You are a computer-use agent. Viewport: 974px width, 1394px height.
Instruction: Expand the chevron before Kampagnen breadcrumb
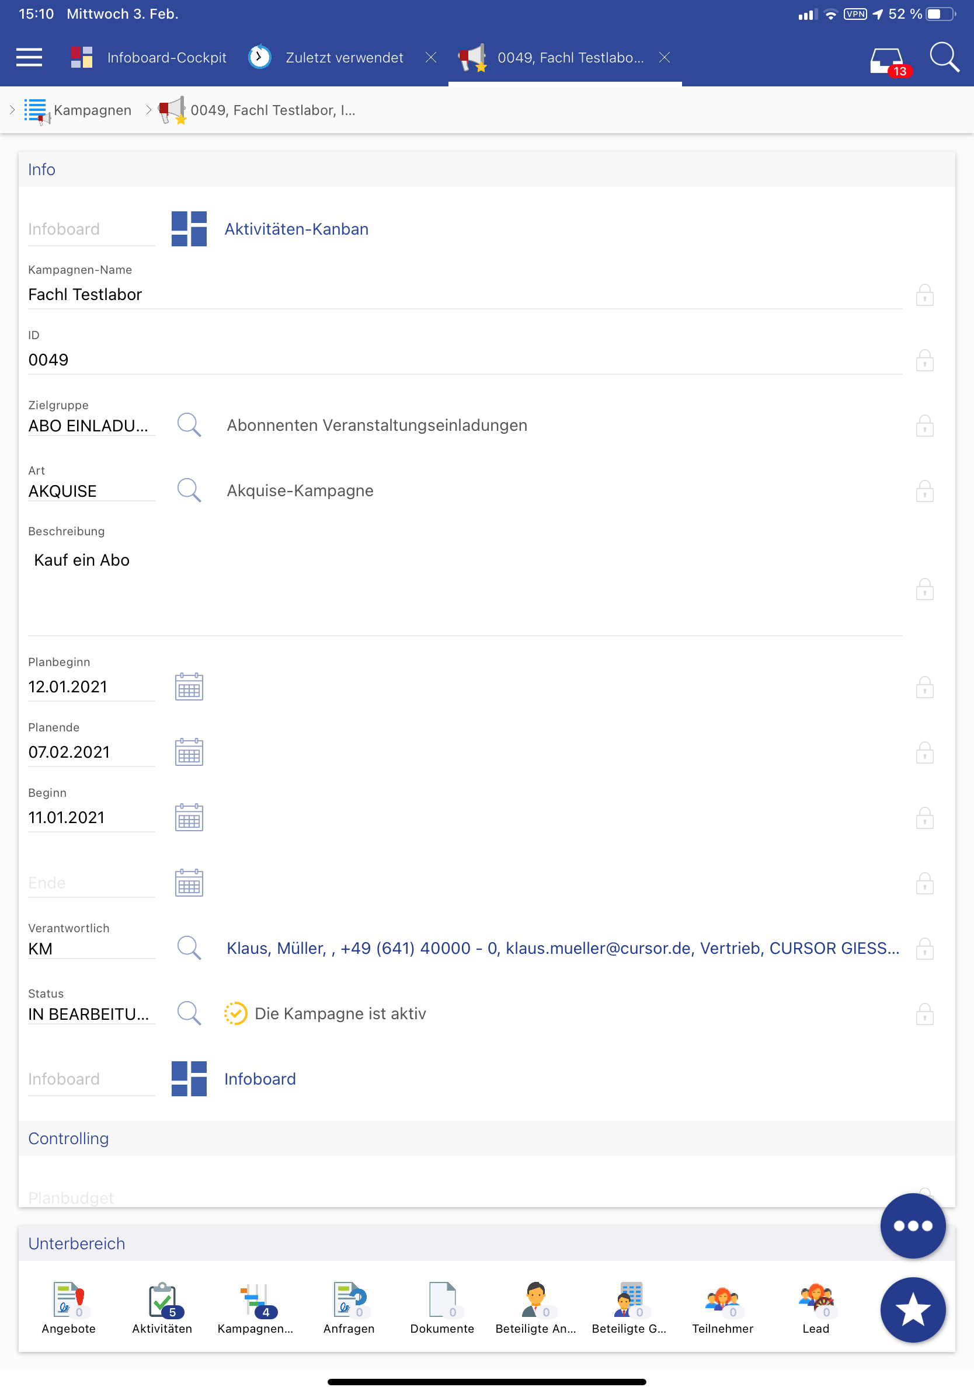point(12,110)
